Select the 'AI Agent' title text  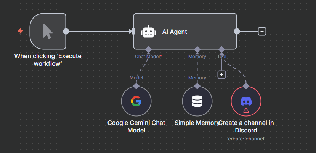(x=175, y=32)
